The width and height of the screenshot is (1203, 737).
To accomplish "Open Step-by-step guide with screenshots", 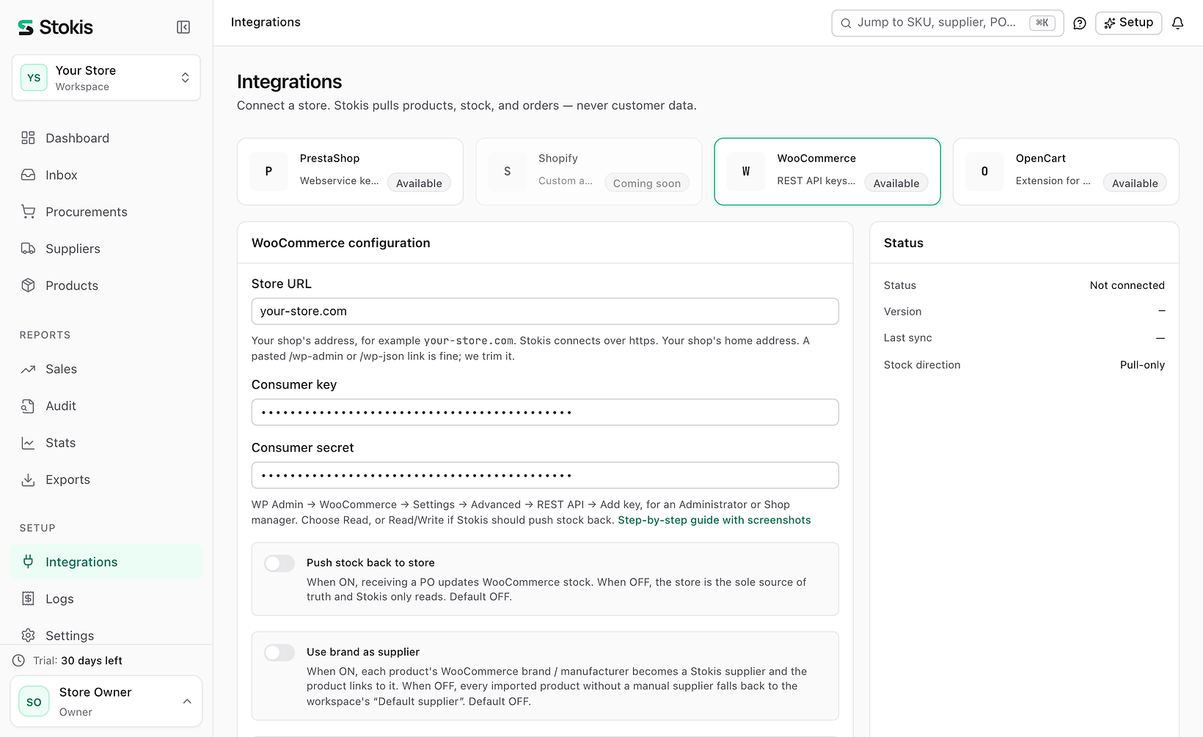I will (714, 520).
